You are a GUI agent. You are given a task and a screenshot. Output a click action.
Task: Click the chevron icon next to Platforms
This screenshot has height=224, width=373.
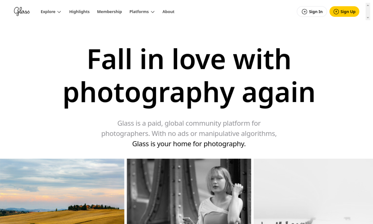pyautogui.click(x=153, y=12)
